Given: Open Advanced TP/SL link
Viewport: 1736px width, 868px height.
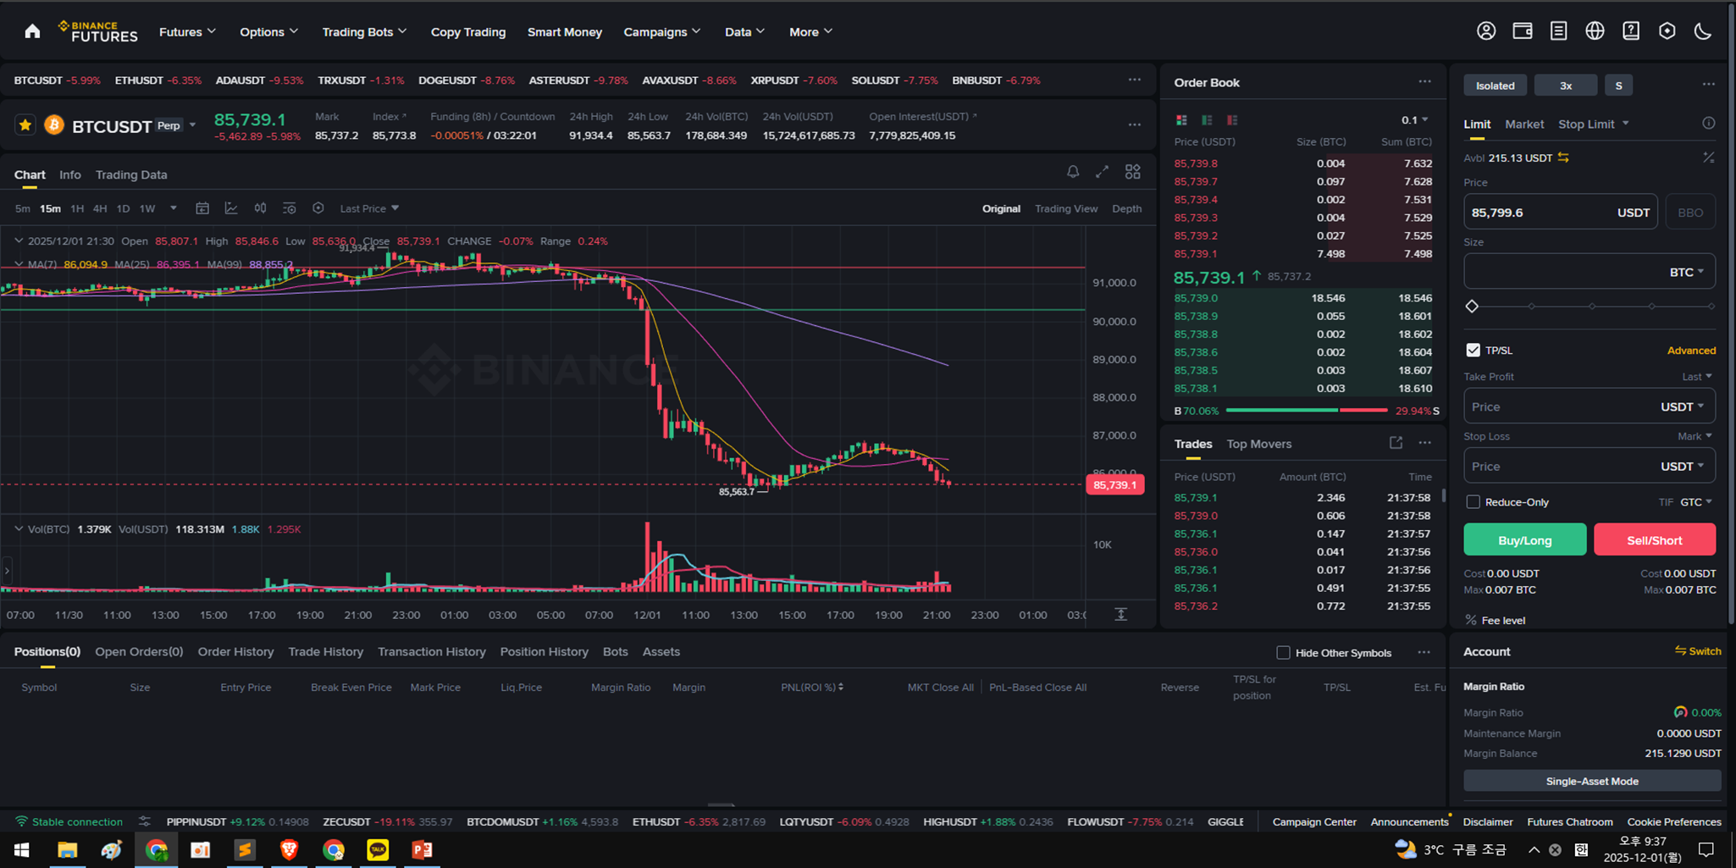Looking at the screenshot, I should 1691,350.
